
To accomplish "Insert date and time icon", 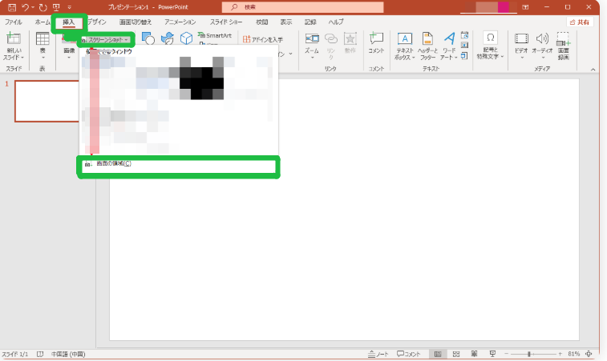I will pyautogui.click(x=464, y=35).
